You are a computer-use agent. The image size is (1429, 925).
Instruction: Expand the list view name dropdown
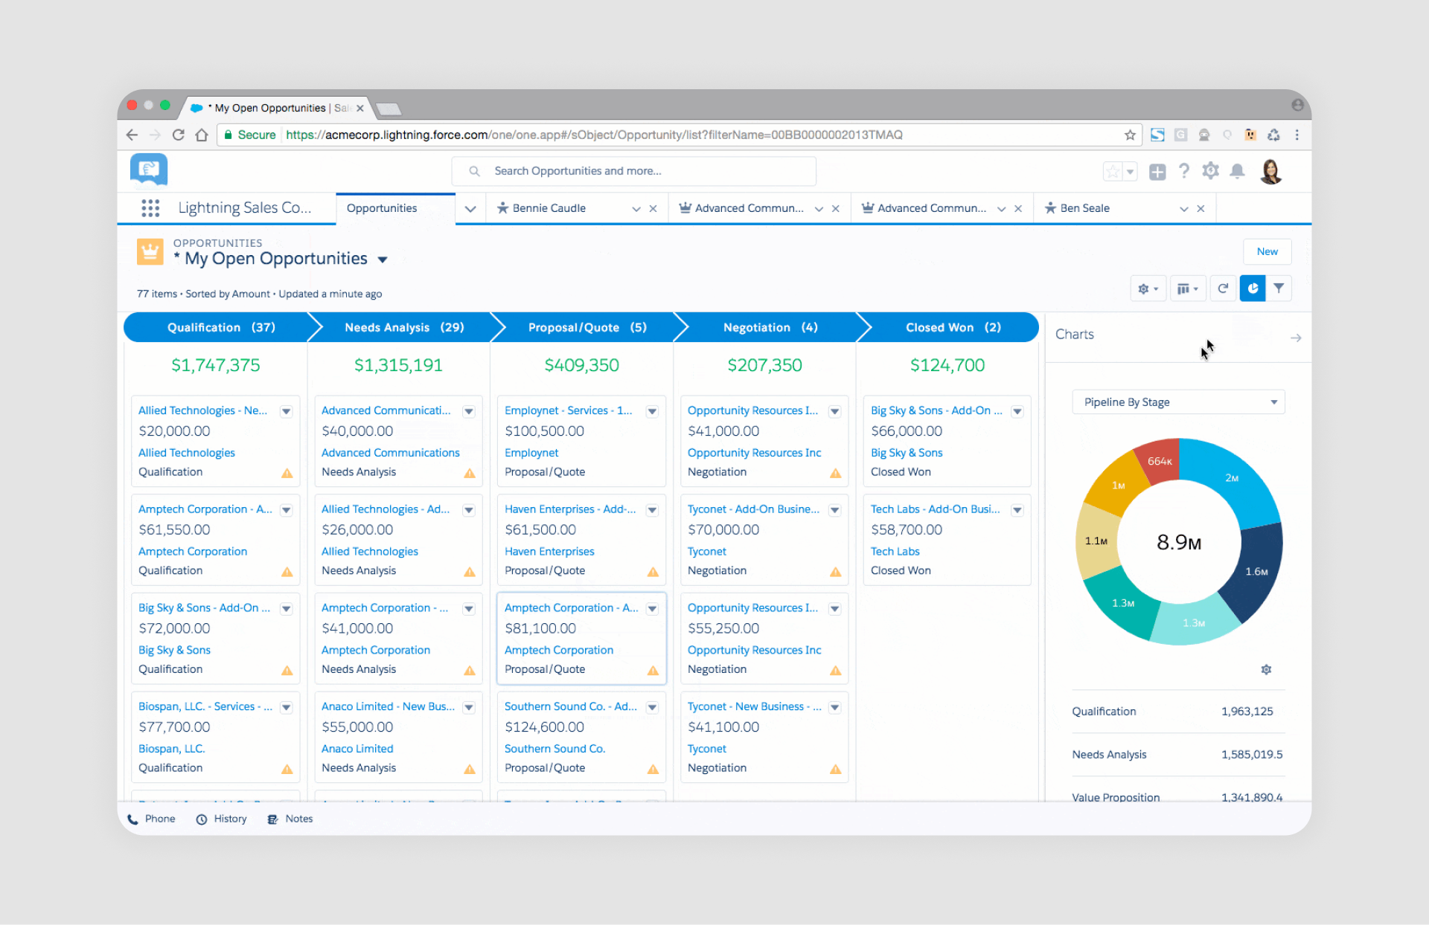click(x=383, y=260)
